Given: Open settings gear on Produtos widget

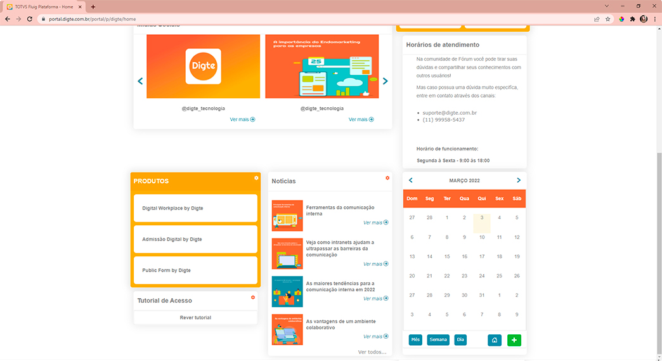Looking at the screenshot, I should (256, 178).
